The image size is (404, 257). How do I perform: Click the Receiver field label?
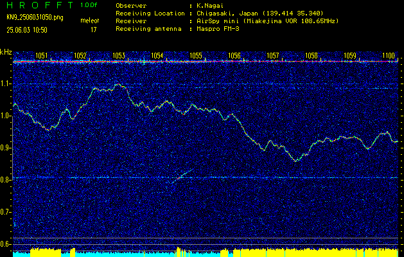(x=131, y=21)
